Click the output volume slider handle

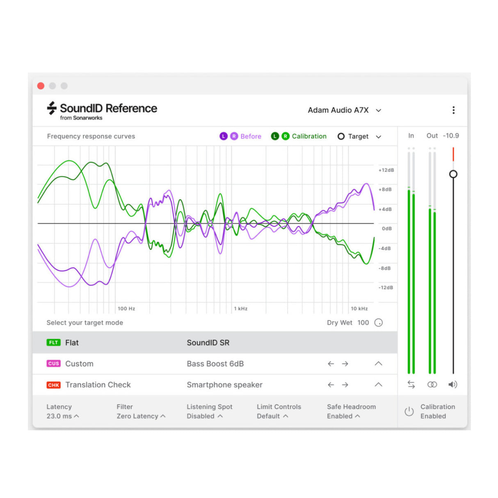pyautogui.click(x=453, y=174)
